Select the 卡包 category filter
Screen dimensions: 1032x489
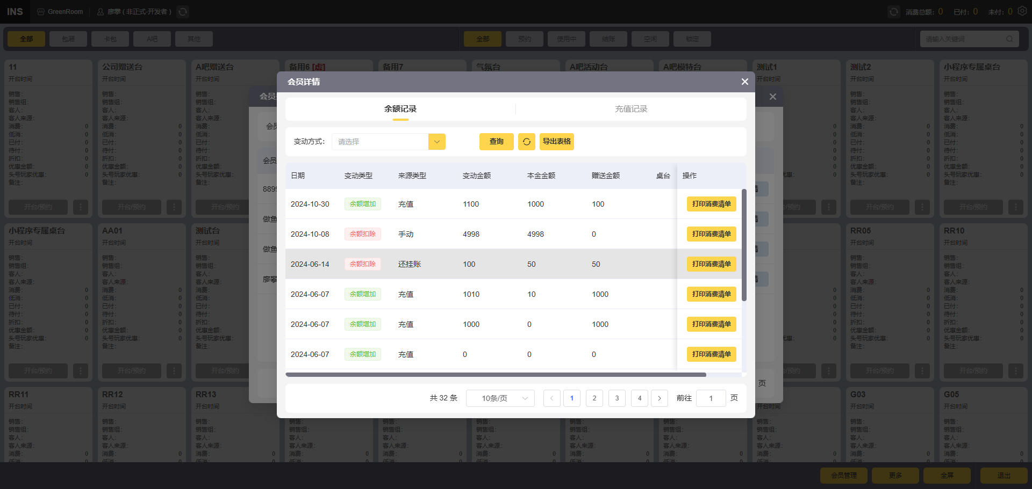(x=110, y=39)
